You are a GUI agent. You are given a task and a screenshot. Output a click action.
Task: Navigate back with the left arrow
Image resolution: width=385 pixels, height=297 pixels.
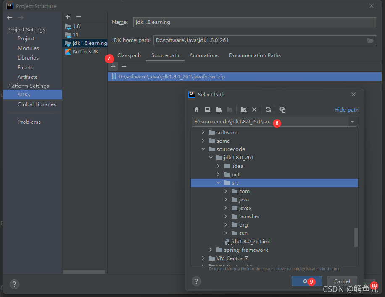pos(10,17)
